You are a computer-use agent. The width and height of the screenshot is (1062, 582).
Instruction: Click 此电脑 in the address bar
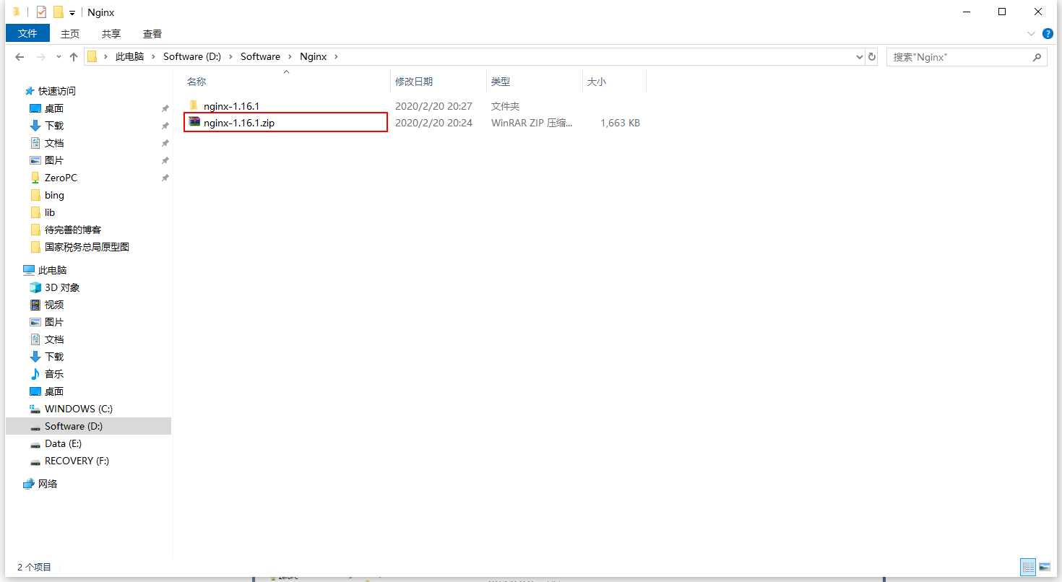[130, 56]
